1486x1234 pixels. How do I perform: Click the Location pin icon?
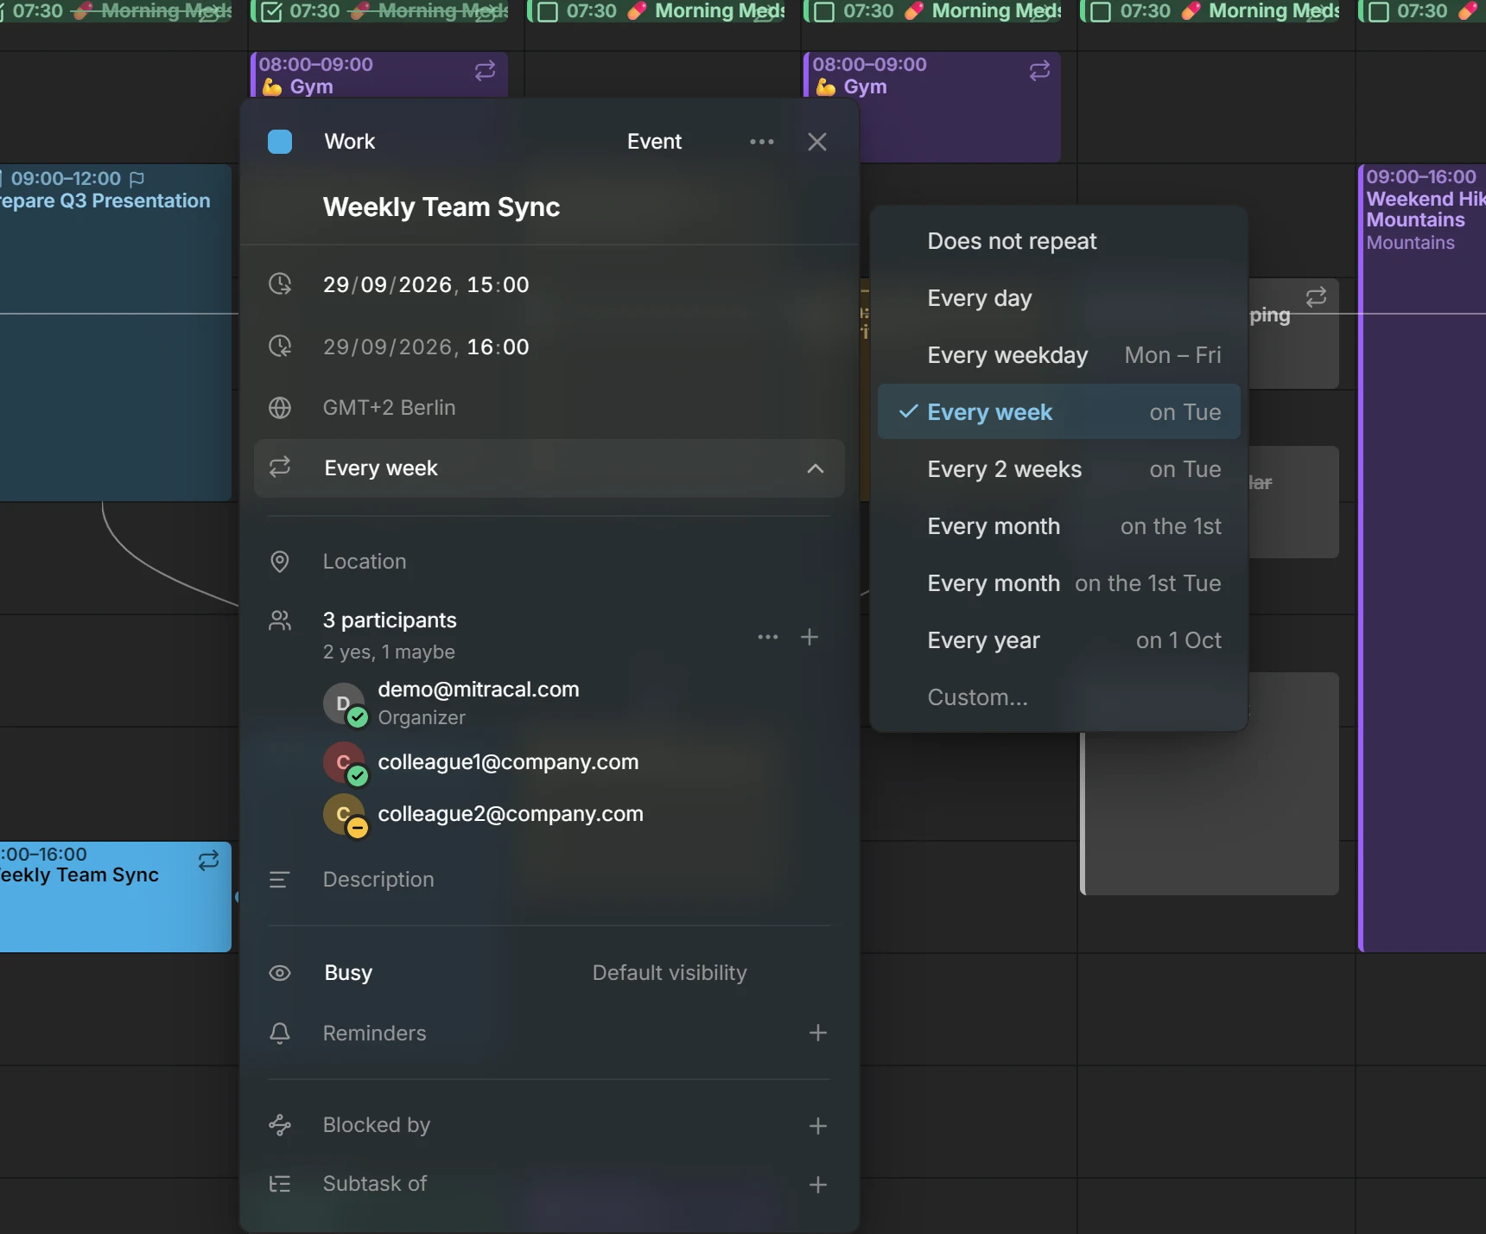click(280, 562)
